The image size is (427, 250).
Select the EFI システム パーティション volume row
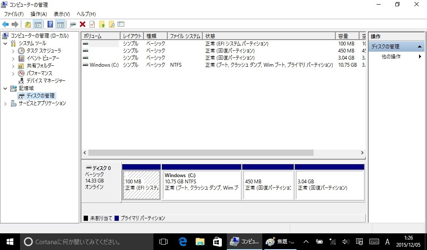click(x=224, y=43)
